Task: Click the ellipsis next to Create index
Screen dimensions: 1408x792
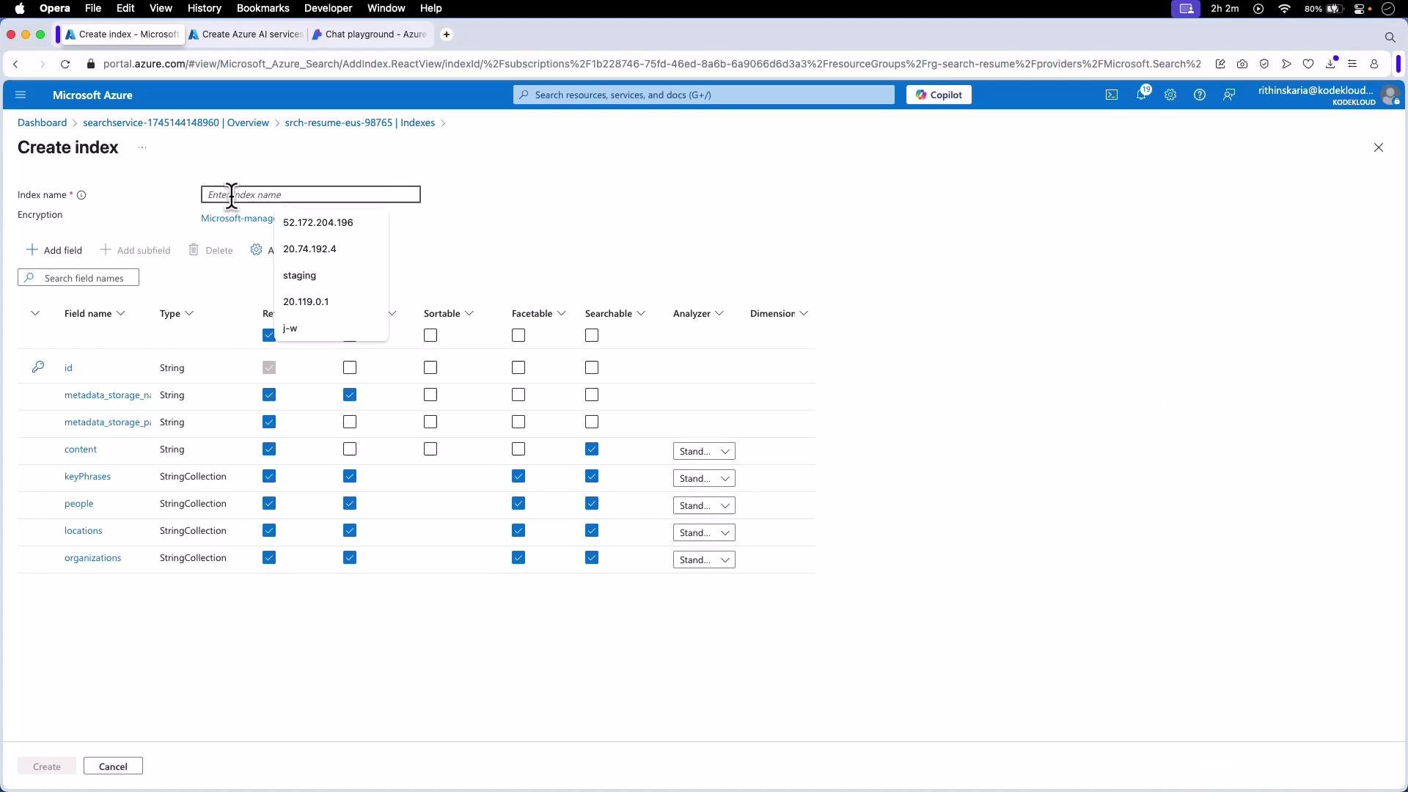Action: pos(142,147)
